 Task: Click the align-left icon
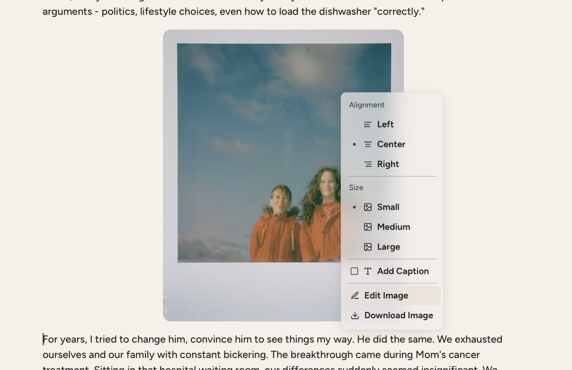(368, 125)
